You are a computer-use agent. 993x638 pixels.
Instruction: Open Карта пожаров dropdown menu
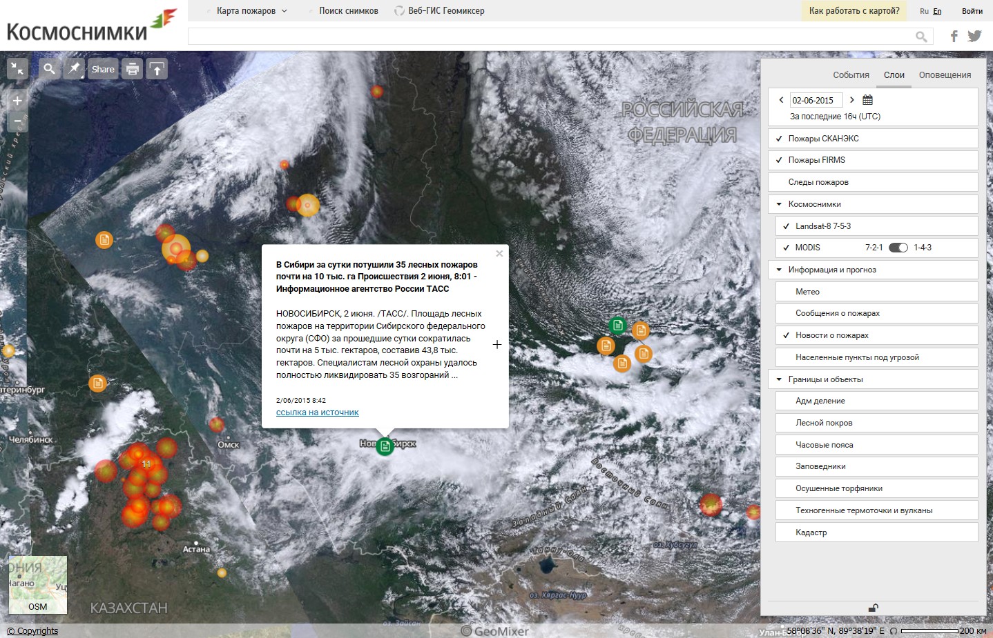click(251, 10)
